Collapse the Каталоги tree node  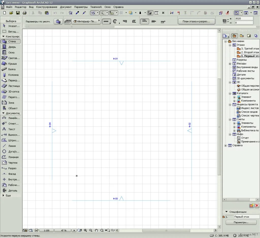pos(230,93)
